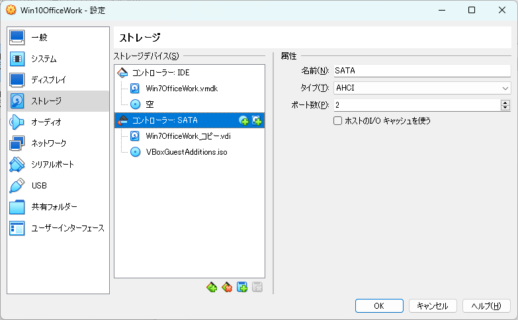
Task: Click the ネットワーク monitors icon
Action: click(17, 143)
